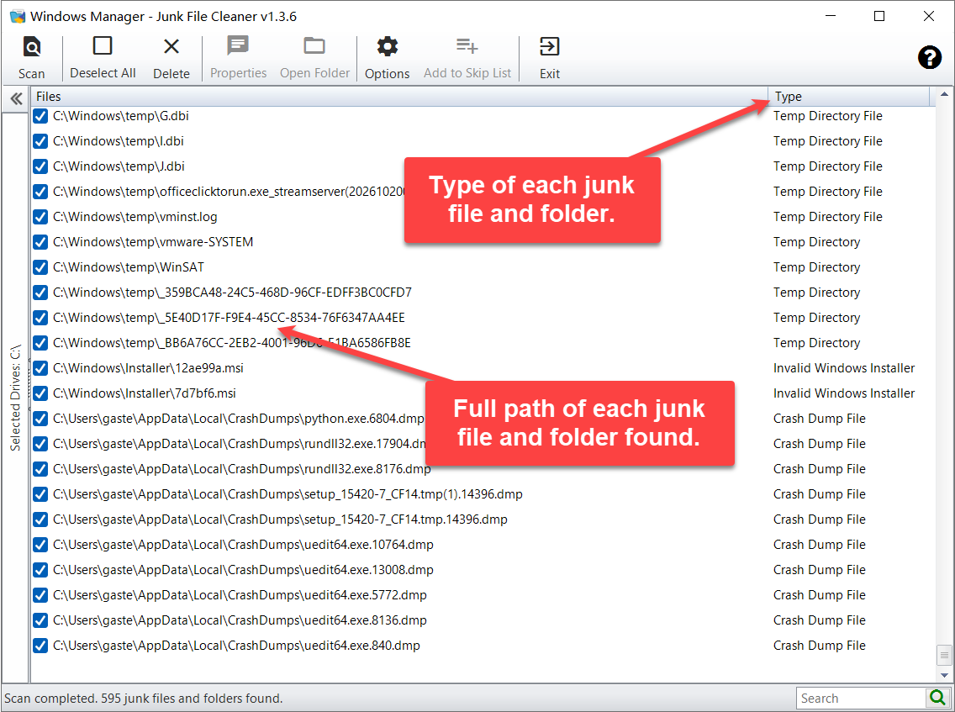Select the uedit64.exe.13008.dmp row

[483, 569]
